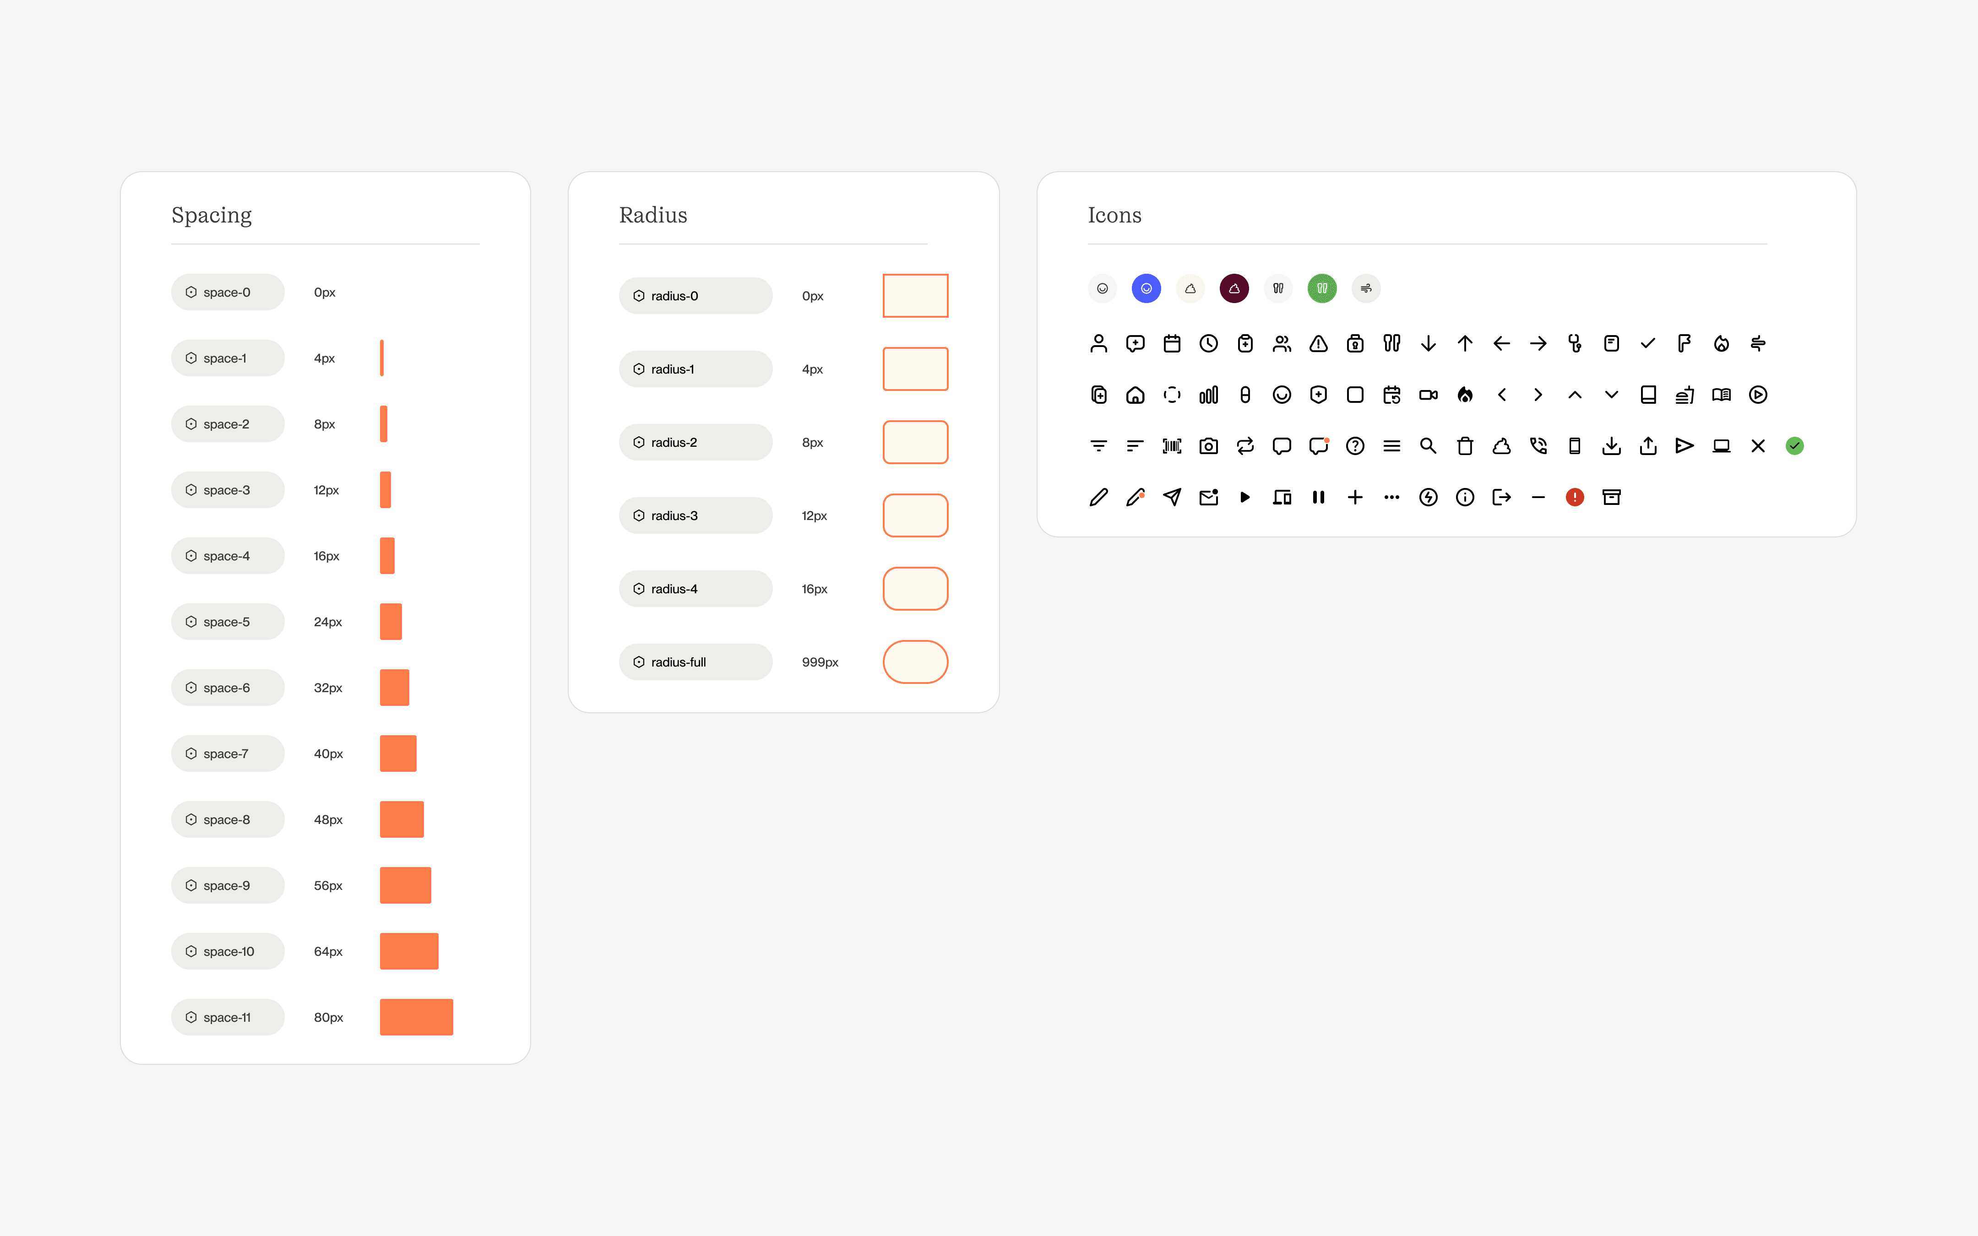This screenshot has height=1236, width=1978.
Task: Click the hamburger menu three-lines icon
Action: (1391, 445)
